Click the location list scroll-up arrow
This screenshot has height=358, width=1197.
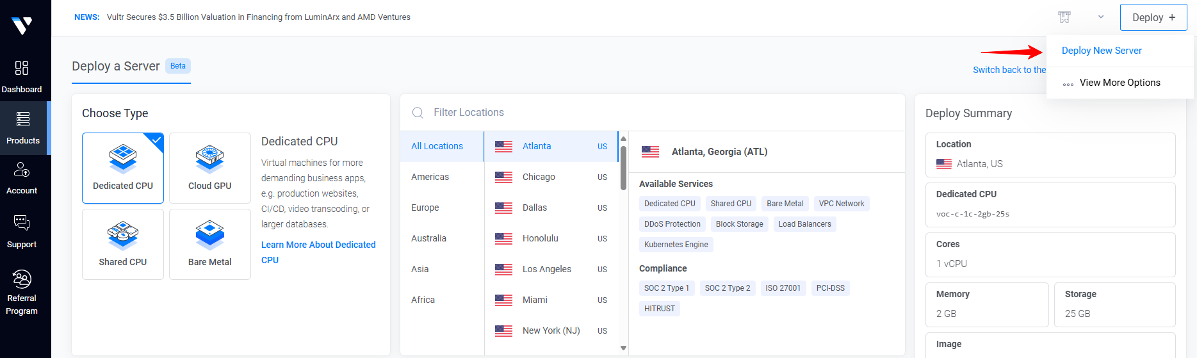[623, 138]
